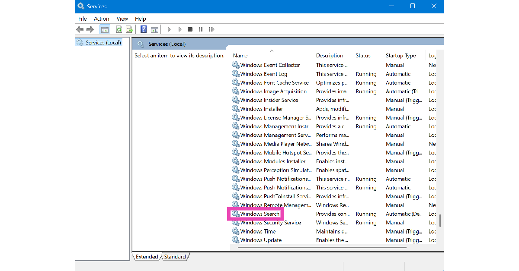The image size is (519, 271).
Task: Select the Extended tab
Action: click(147, 257)
